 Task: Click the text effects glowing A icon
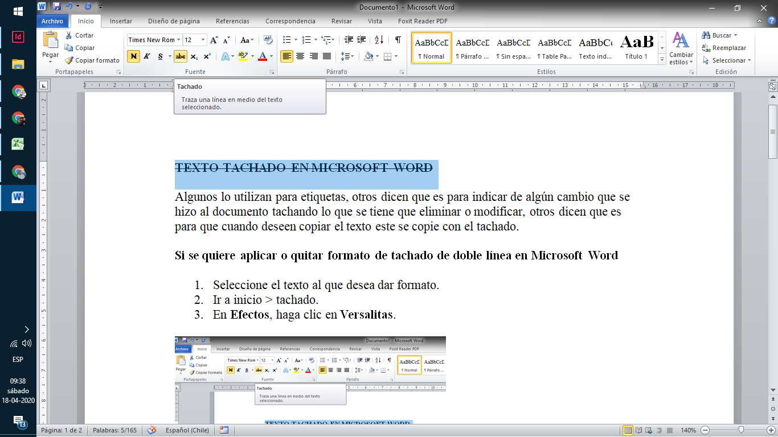[x=226, y=56]
